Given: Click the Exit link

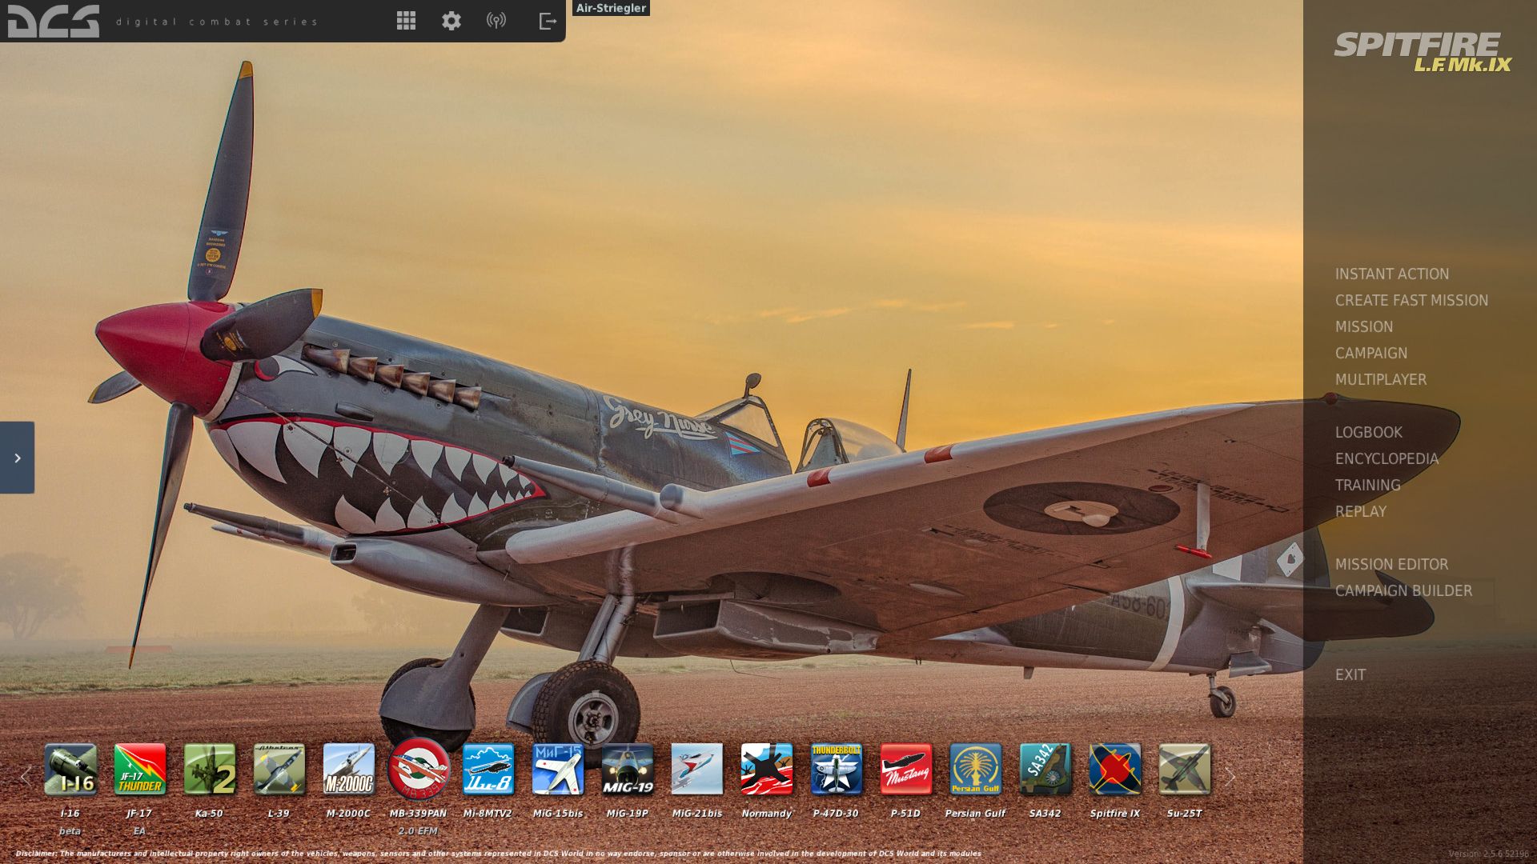Looking at the screenshot, I should pyautogui.click(x=1350, y=675).
